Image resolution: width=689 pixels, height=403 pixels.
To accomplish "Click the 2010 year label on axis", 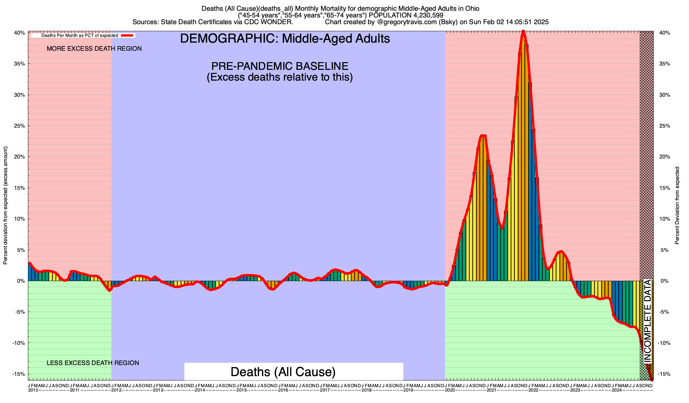I will click(33, 390).
